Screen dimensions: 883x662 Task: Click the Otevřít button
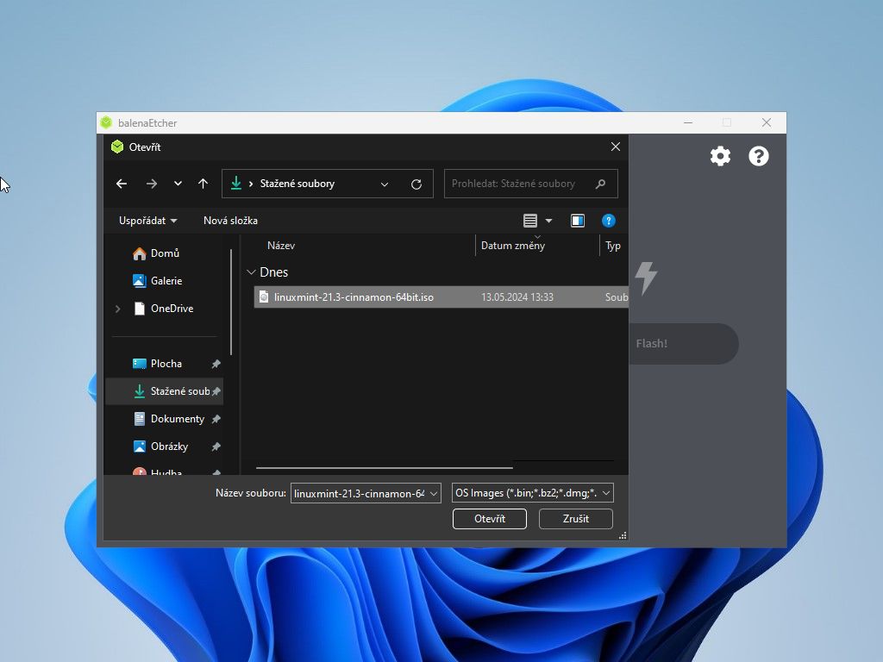(489, 519)
